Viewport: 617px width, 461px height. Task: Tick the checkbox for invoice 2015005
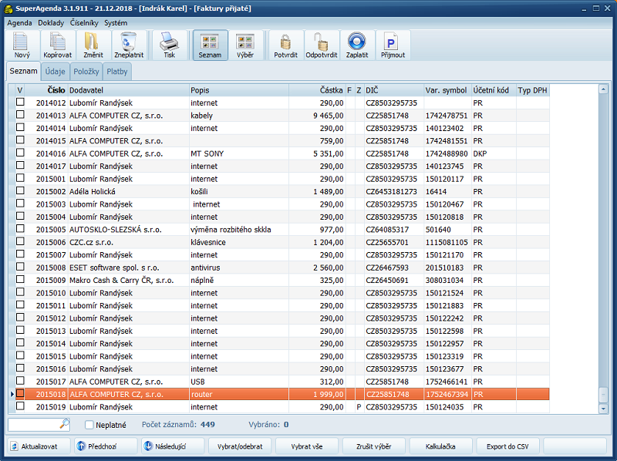(21, 229)
